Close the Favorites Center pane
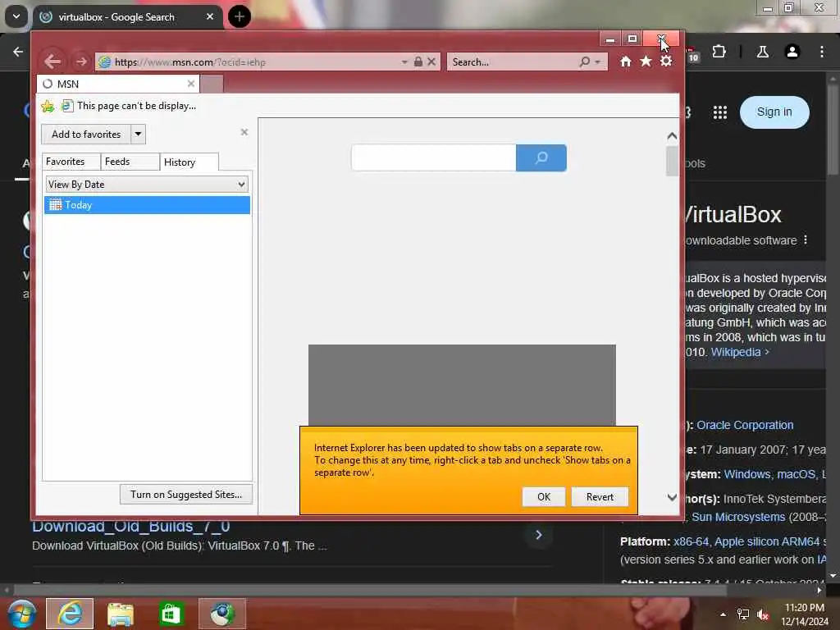This screenshot has width=840, height=630. (x=244, y=132)
